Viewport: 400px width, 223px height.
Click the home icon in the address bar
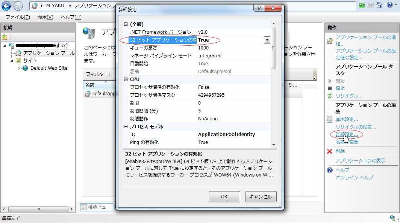(x=379, y=5)
